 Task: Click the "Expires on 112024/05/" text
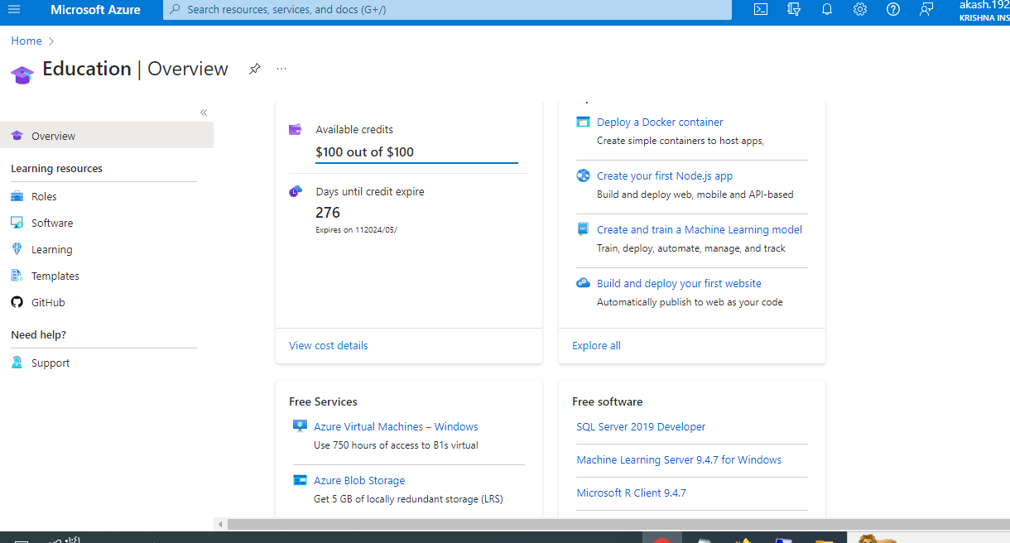tap(356, 230)
